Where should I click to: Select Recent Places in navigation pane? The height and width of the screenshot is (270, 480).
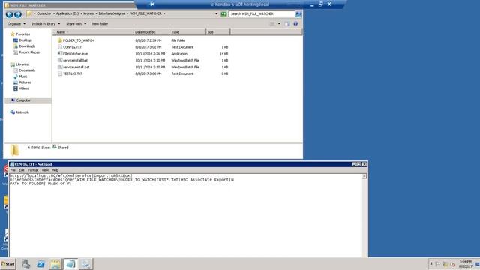pos(29,52)
